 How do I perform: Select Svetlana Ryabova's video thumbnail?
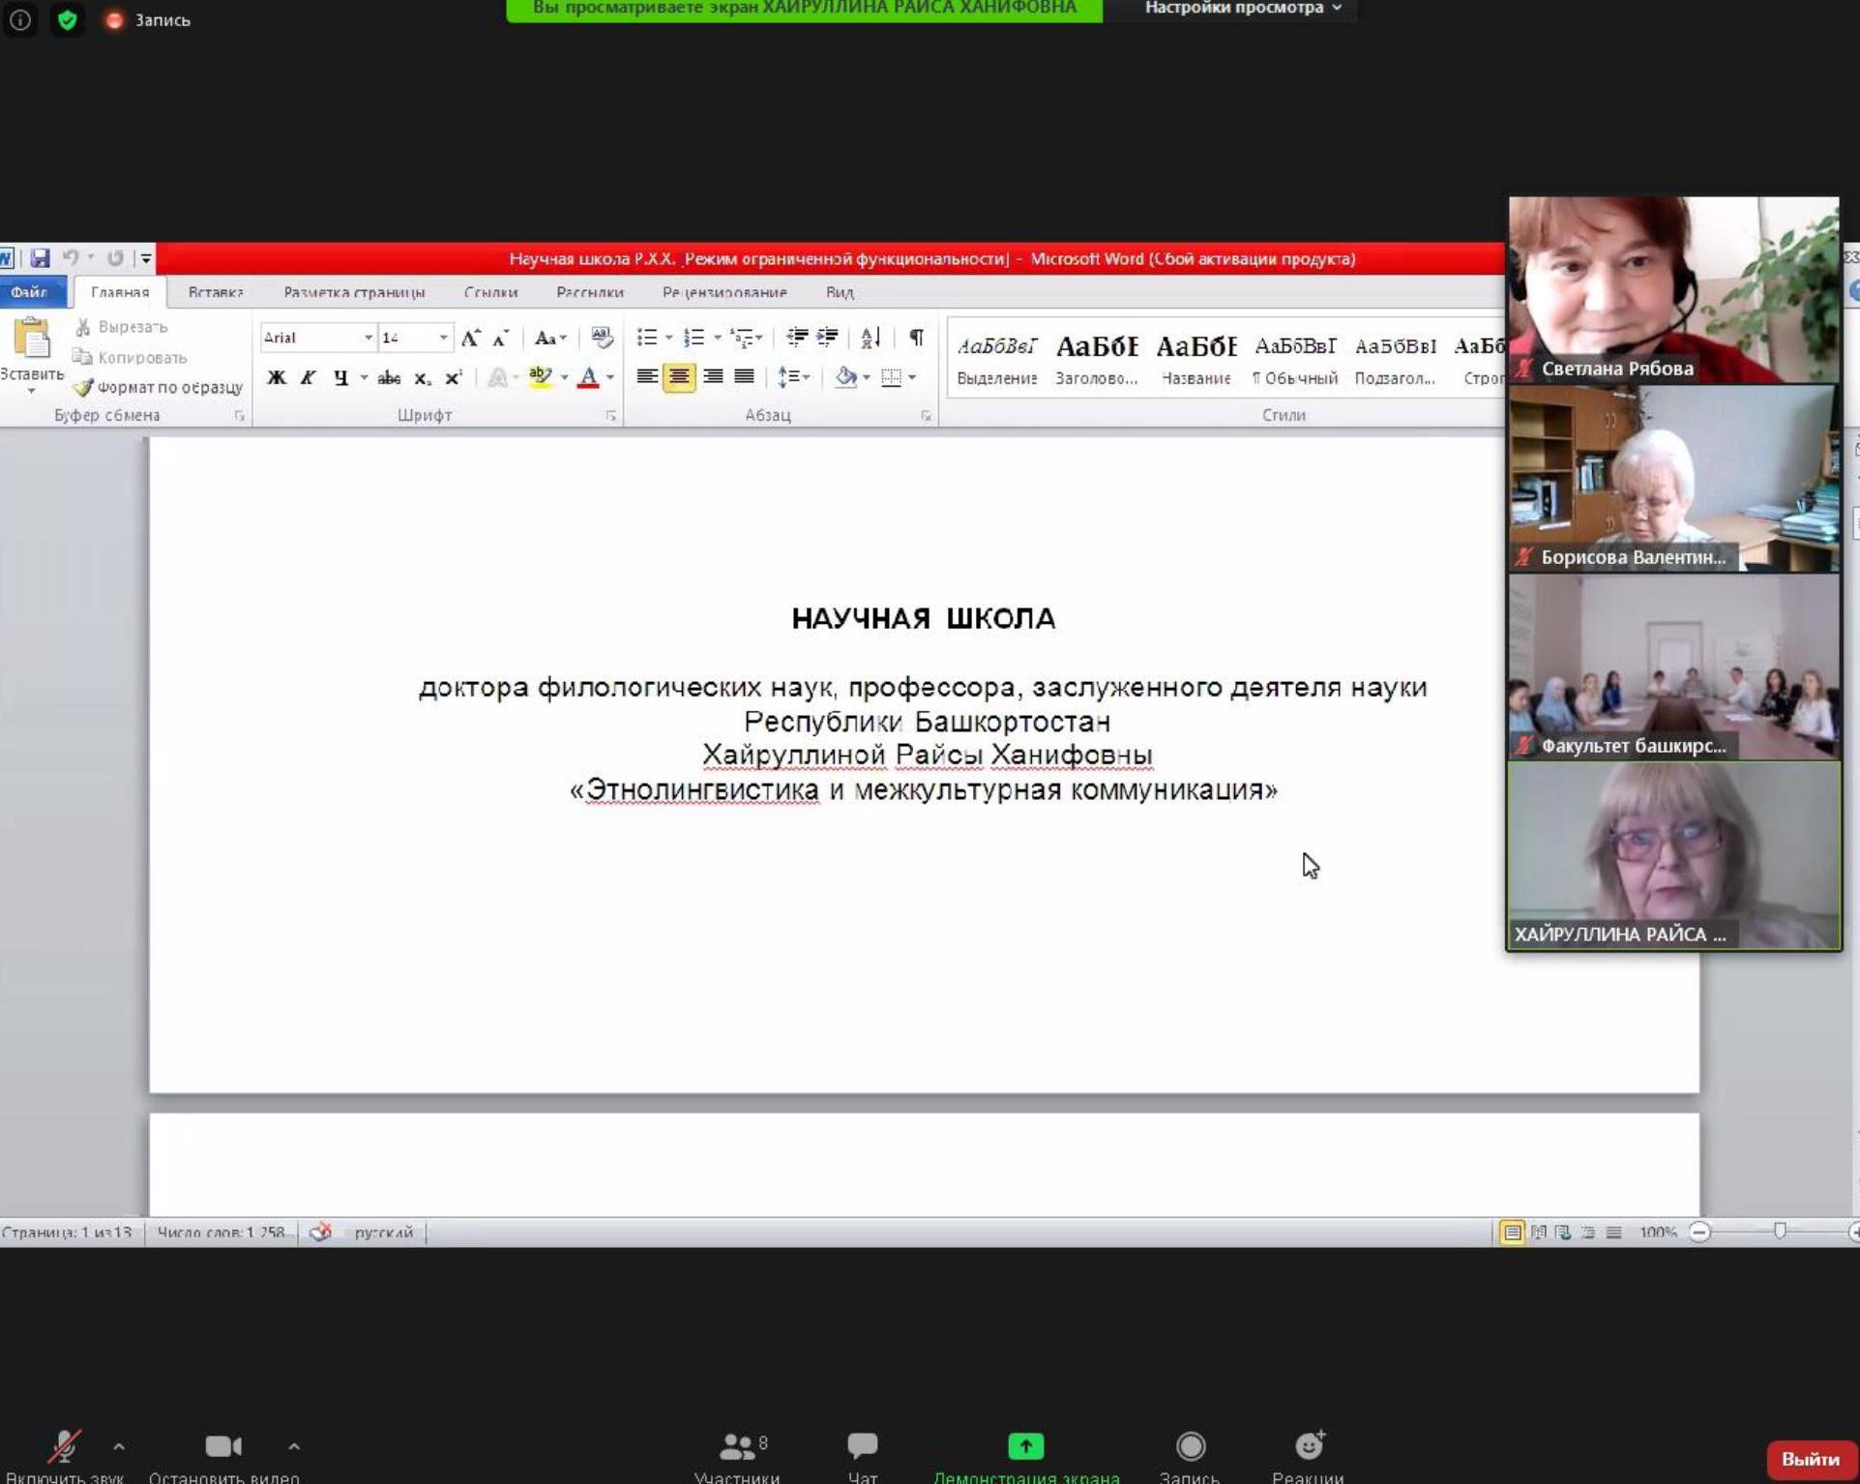click(1673, 288)
